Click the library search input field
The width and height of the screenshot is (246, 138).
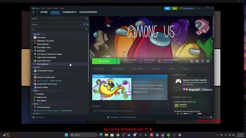click(x=60, y=29)
